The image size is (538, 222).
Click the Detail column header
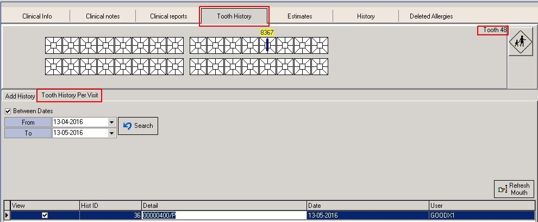click(224, 206)
